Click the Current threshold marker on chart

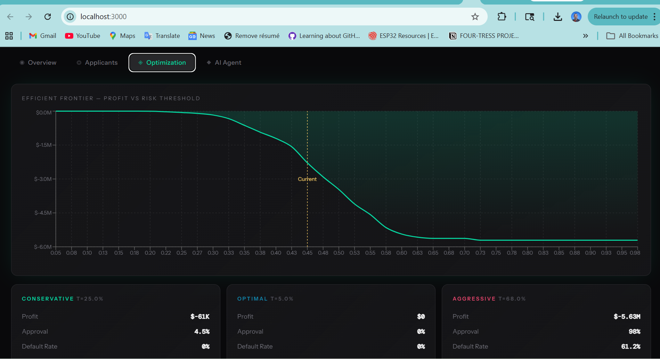point(307,179)
